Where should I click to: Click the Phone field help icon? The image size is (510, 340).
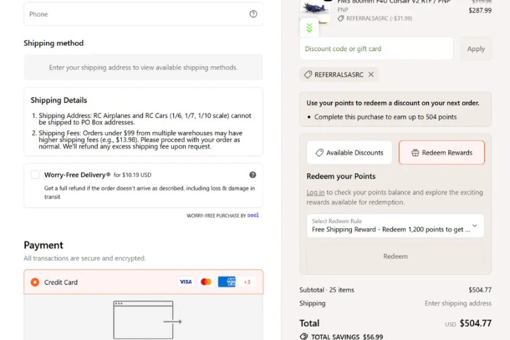[x=253, y=14]
